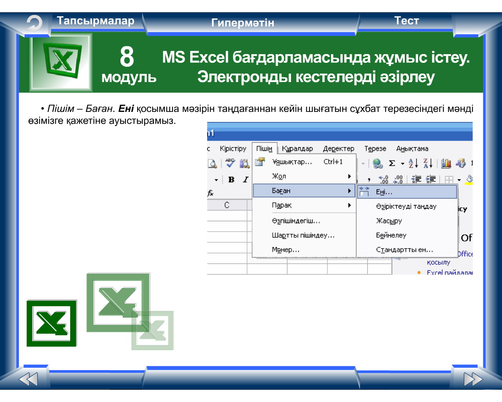
Task: Choose Мәнер... menu entry
Action: 304,250
